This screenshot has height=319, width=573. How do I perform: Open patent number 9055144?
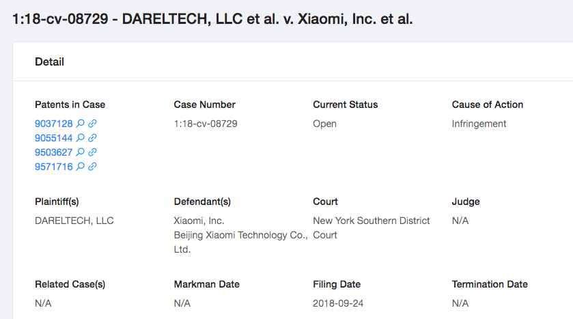54,138
